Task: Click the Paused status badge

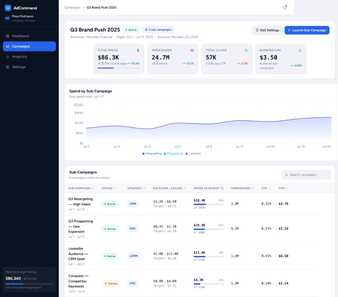Action: click(x=111, y=283)
